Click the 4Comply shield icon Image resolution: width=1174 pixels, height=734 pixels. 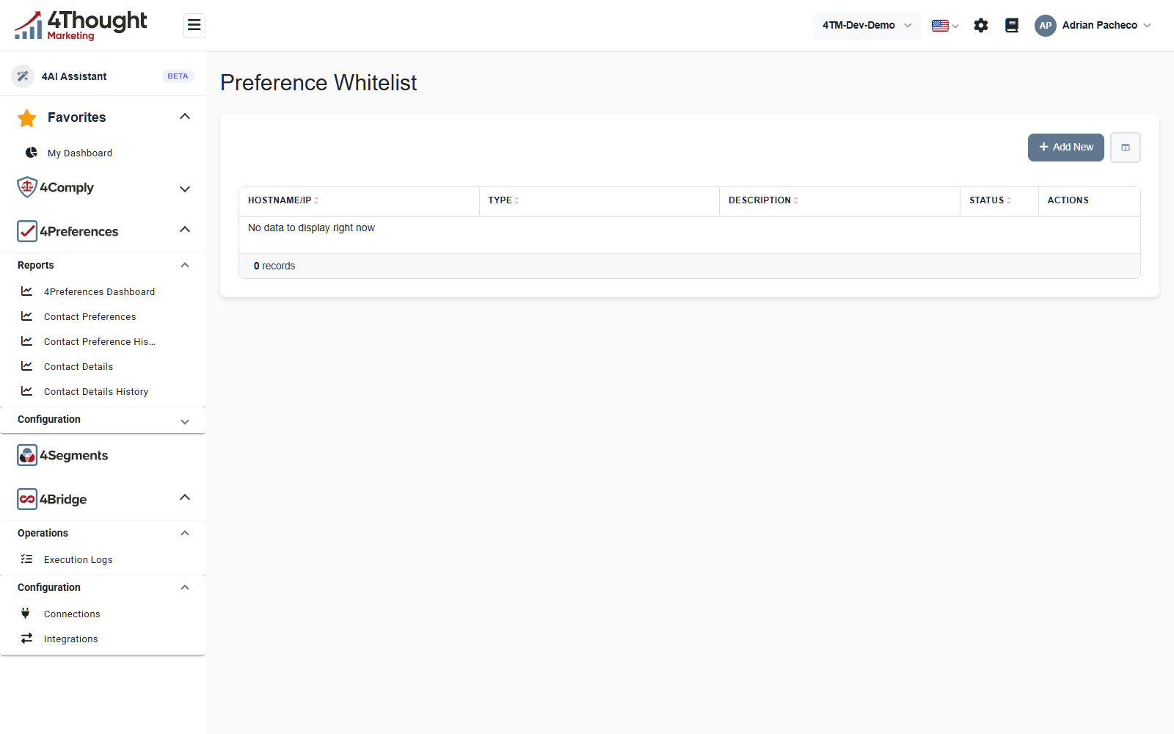tap(27, 187)
